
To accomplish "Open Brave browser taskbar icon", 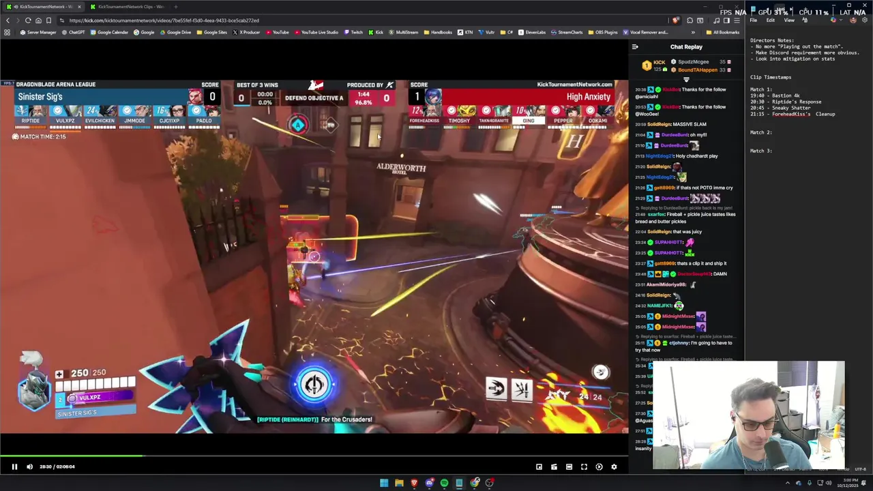I will point(414,483).
